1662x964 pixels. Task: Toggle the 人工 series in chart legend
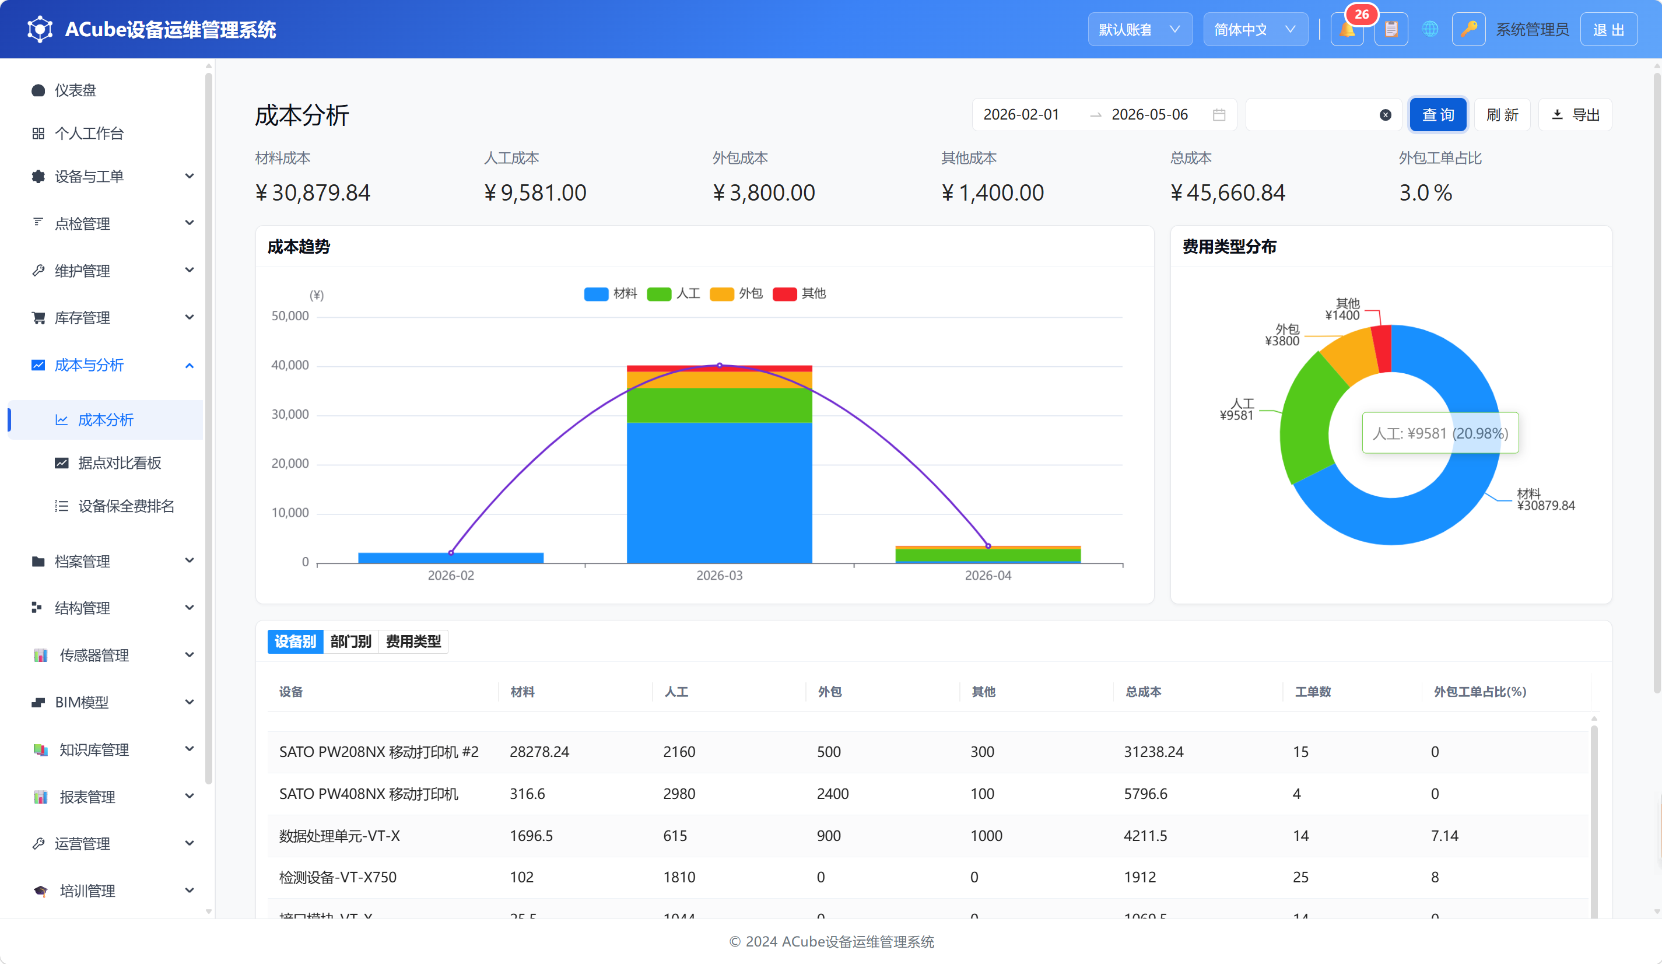click(x=674, y=293)
